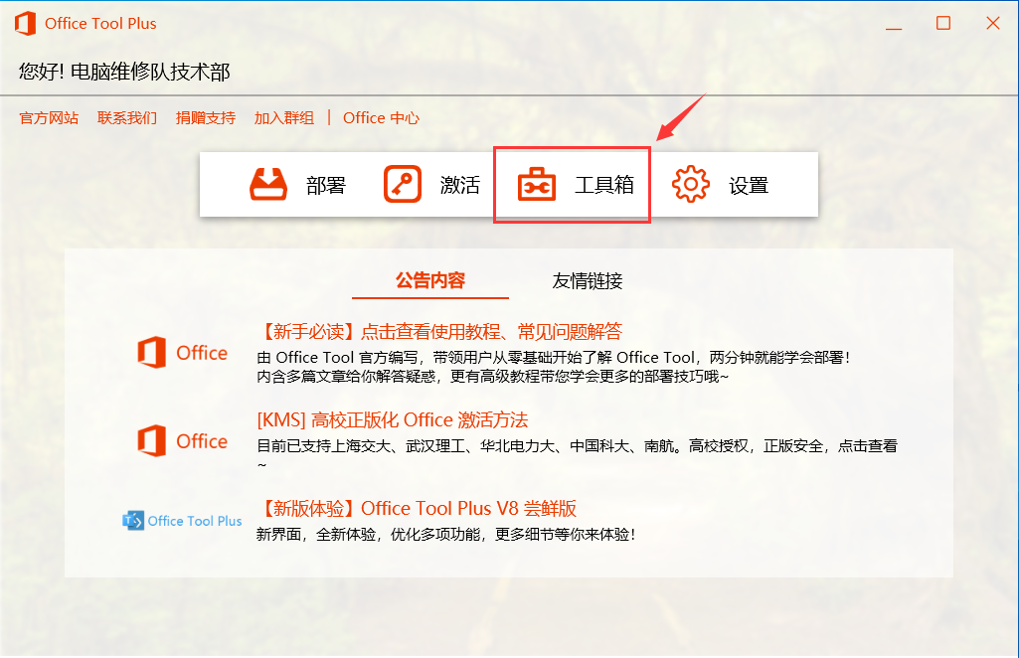Open the [KMS] 高校正版化 Office 激活方法 headline
Screen dimensions: 1019x658
pyautogui.click(x=393, y=420)
